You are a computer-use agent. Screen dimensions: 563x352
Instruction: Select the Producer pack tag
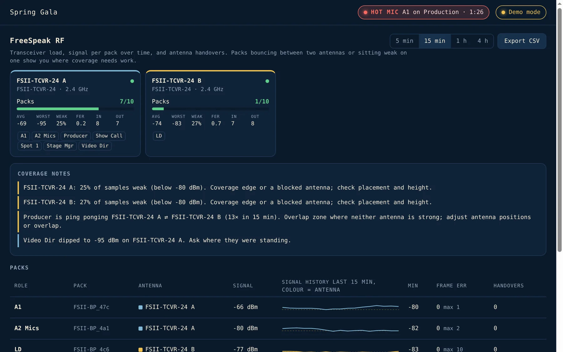pyautogui.click(x=76, y=136)
